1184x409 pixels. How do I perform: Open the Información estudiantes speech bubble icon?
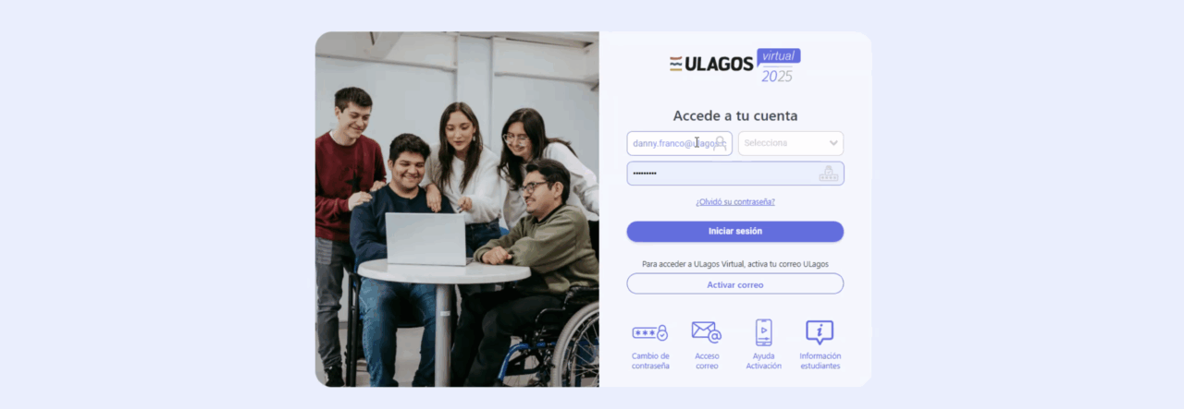(x=820, y=332)
